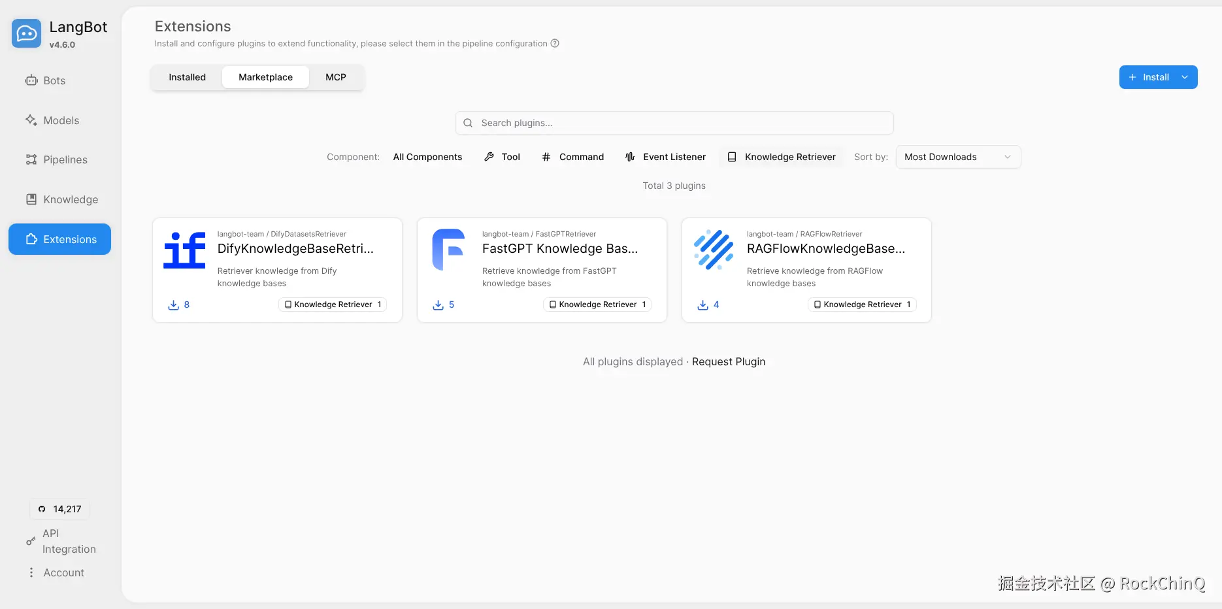Click Retriever knowledge from Dify description
Screen dimensions: 1222x609
point(277,277)
